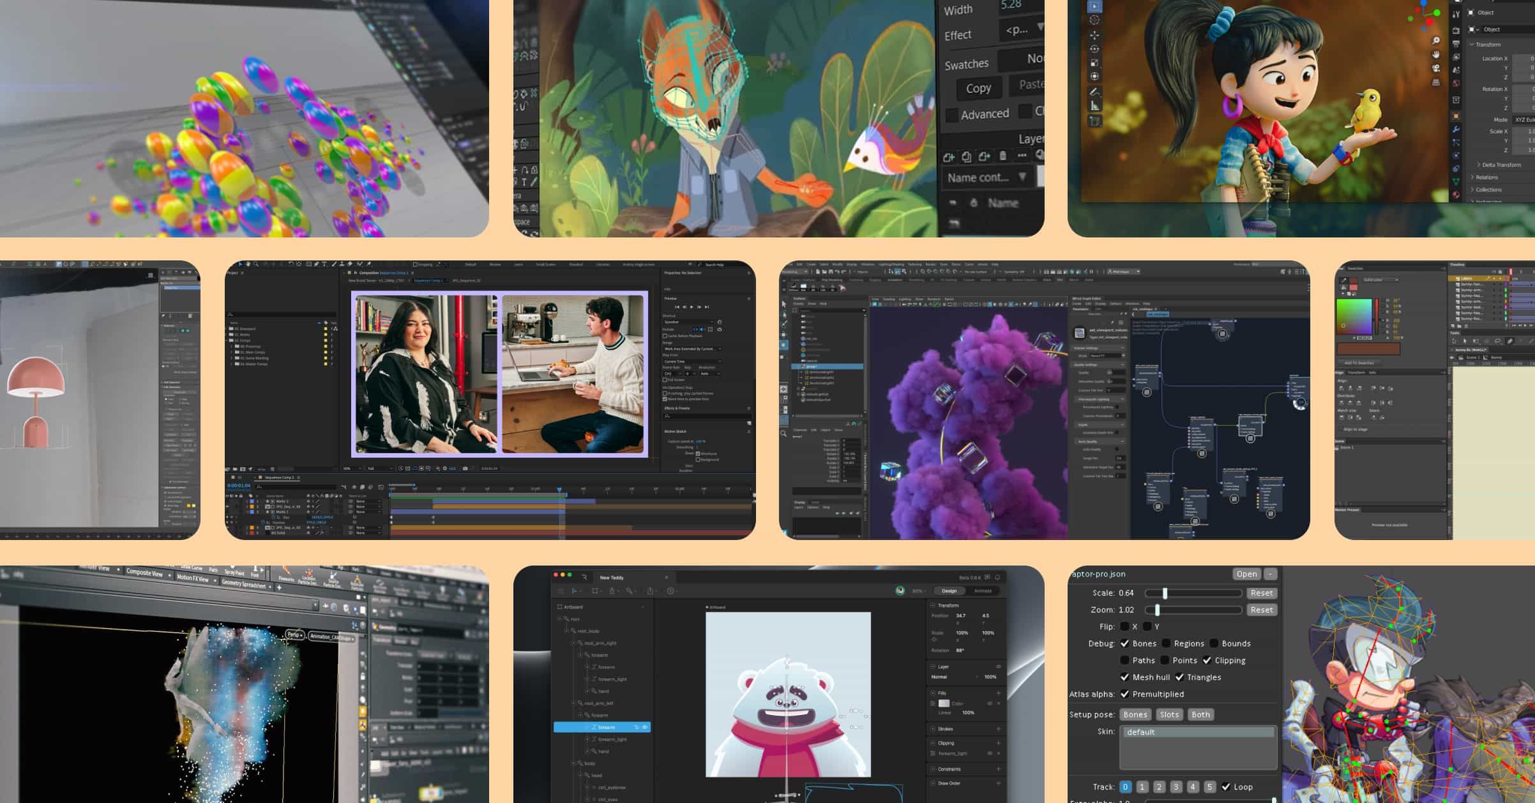Open Material properties tab in Blender
1535x803 pixels.
[1456, 195]
